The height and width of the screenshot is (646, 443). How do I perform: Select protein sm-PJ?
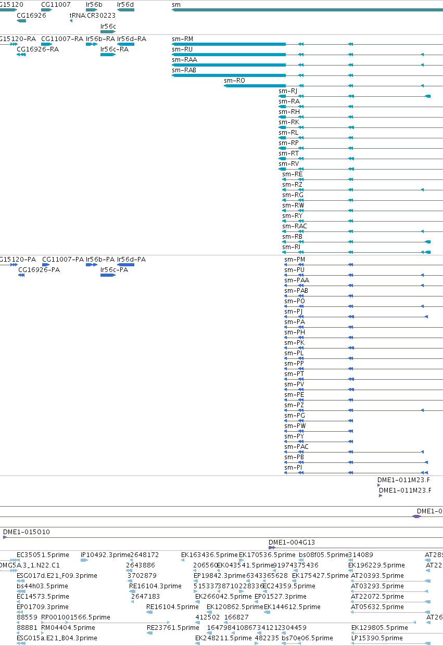click(x=356, y=317)
